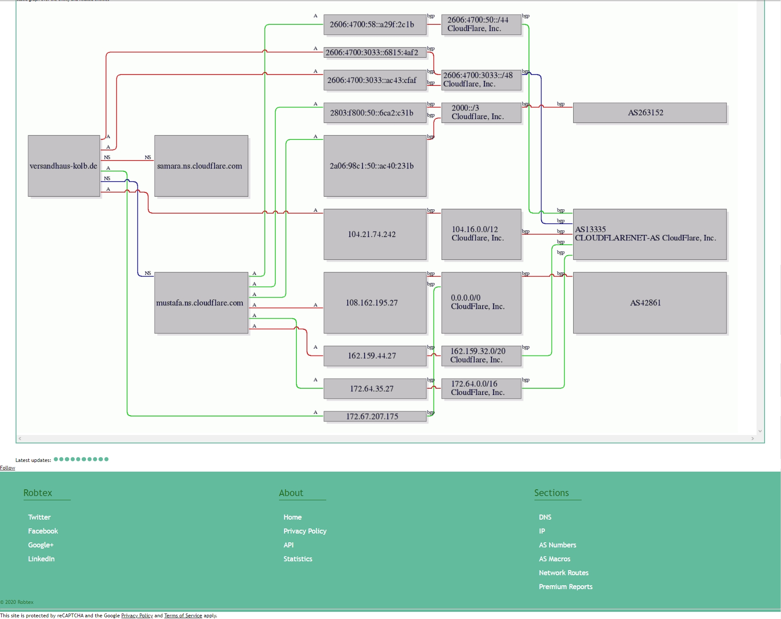This screenshot has height=619, width=781.
Task: Open the Google+ footer link
Action: (x=41, y=545)
